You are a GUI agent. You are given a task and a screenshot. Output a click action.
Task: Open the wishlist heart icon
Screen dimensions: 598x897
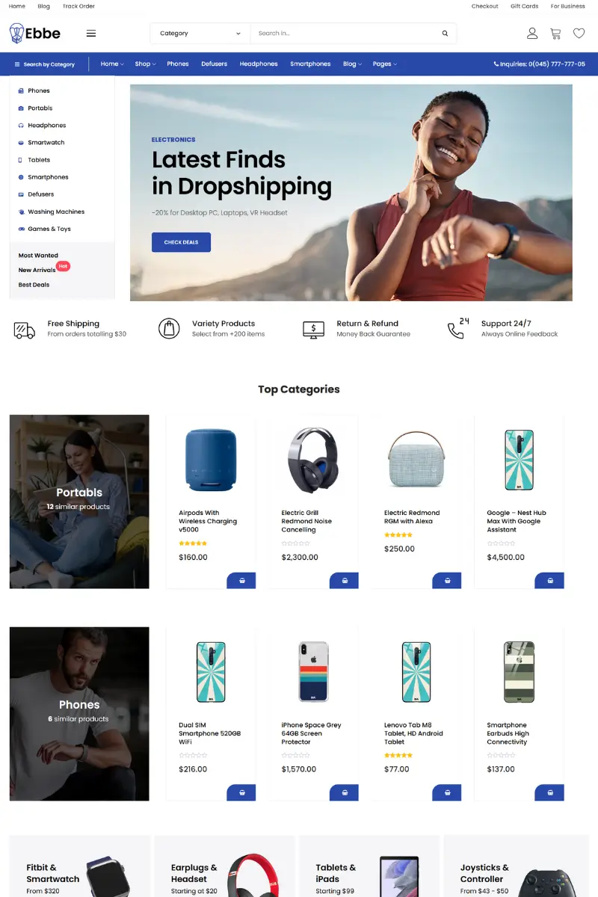click(x=579, y=33)
